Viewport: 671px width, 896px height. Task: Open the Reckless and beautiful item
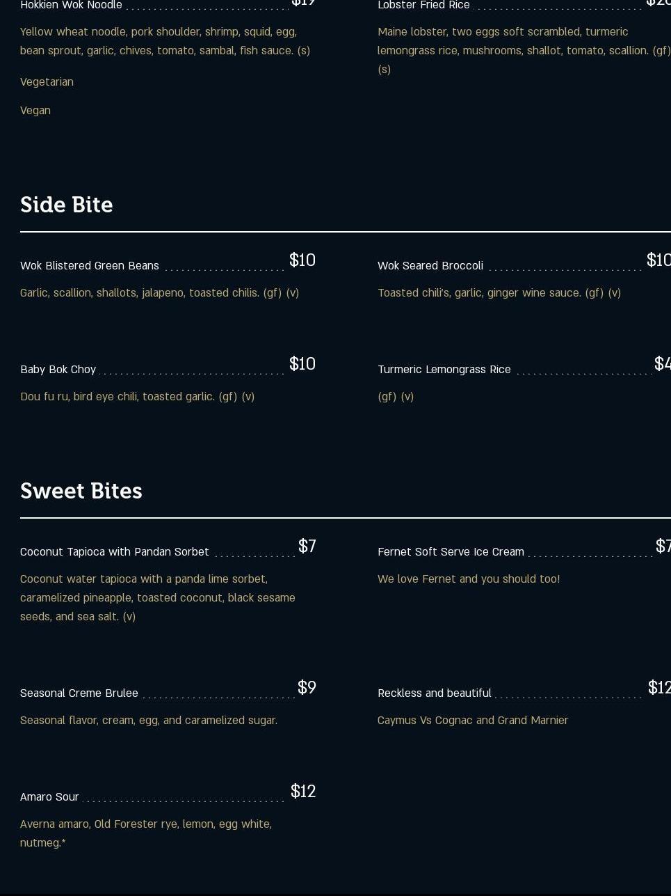tap(435, 693)
